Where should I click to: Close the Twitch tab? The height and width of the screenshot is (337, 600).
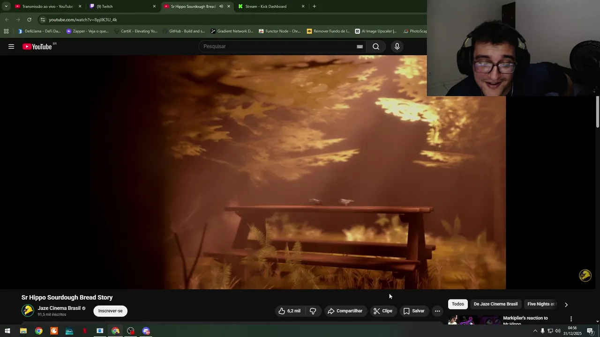[x=154, y=7]
